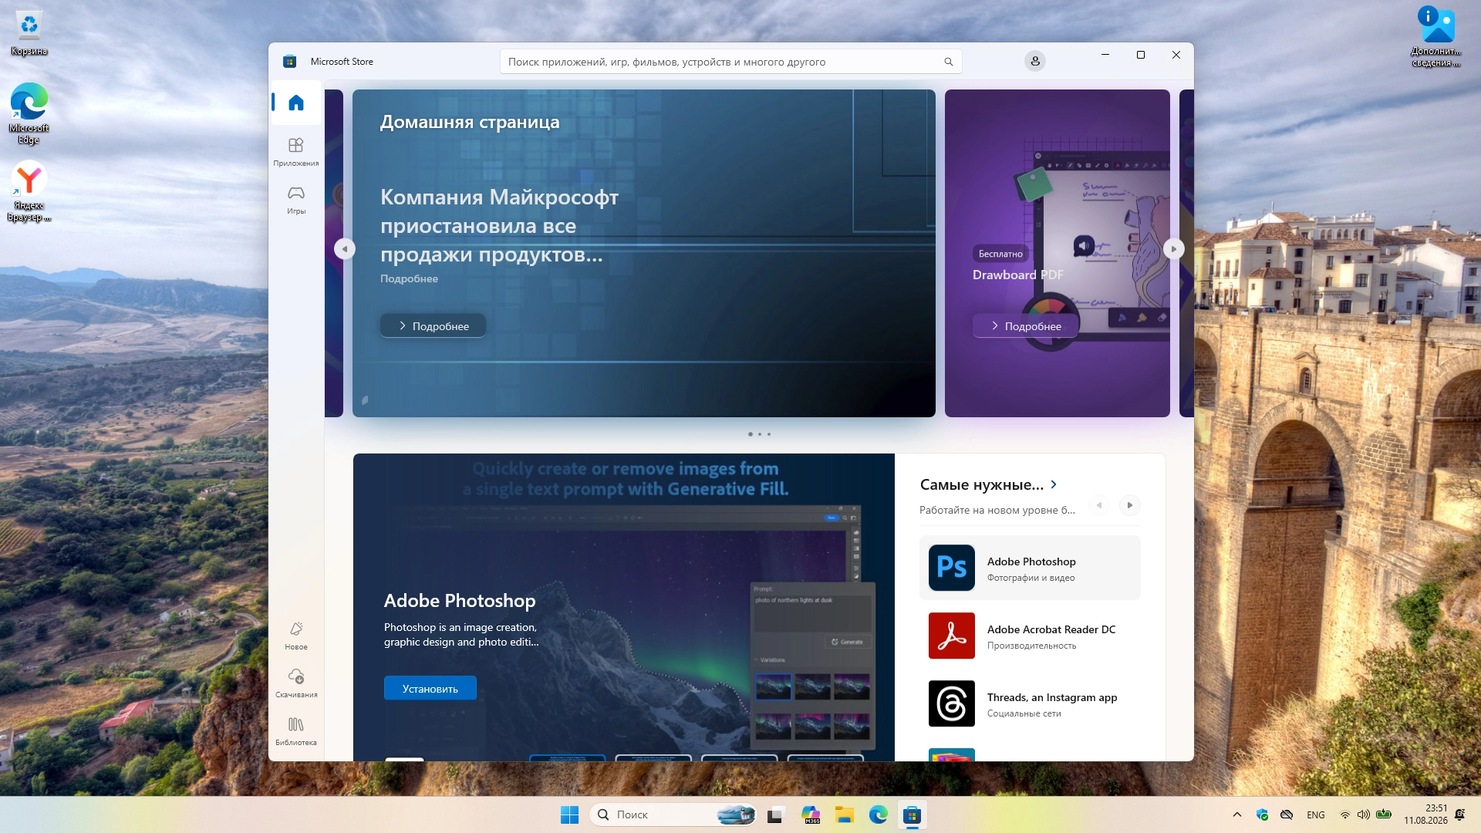Viewport: 1481px width, 833px height.
Task: Expand the Самые нужные section chevron
Action: pyautogui.click(x=1054, y=484)
